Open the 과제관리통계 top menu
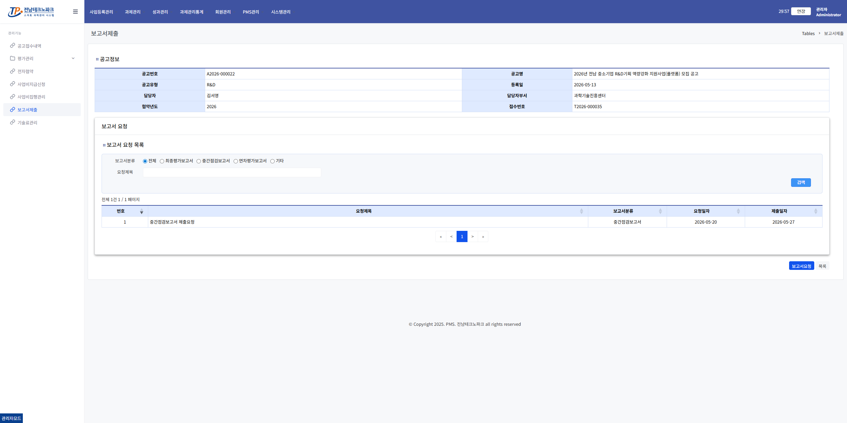Screen dimensions: 847x423 click(x=192, y=12)
